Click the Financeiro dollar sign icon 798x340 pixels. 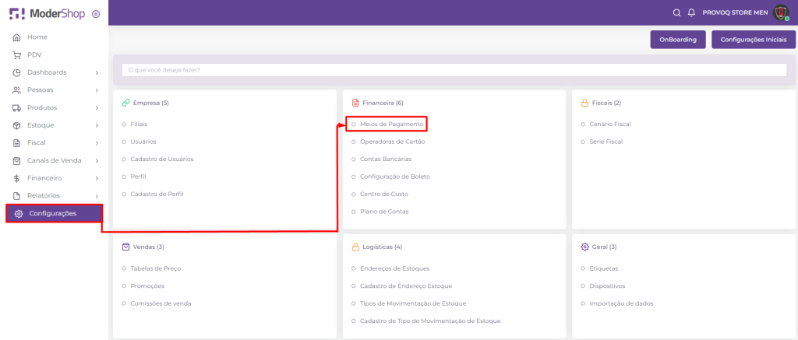coord(17,178)
